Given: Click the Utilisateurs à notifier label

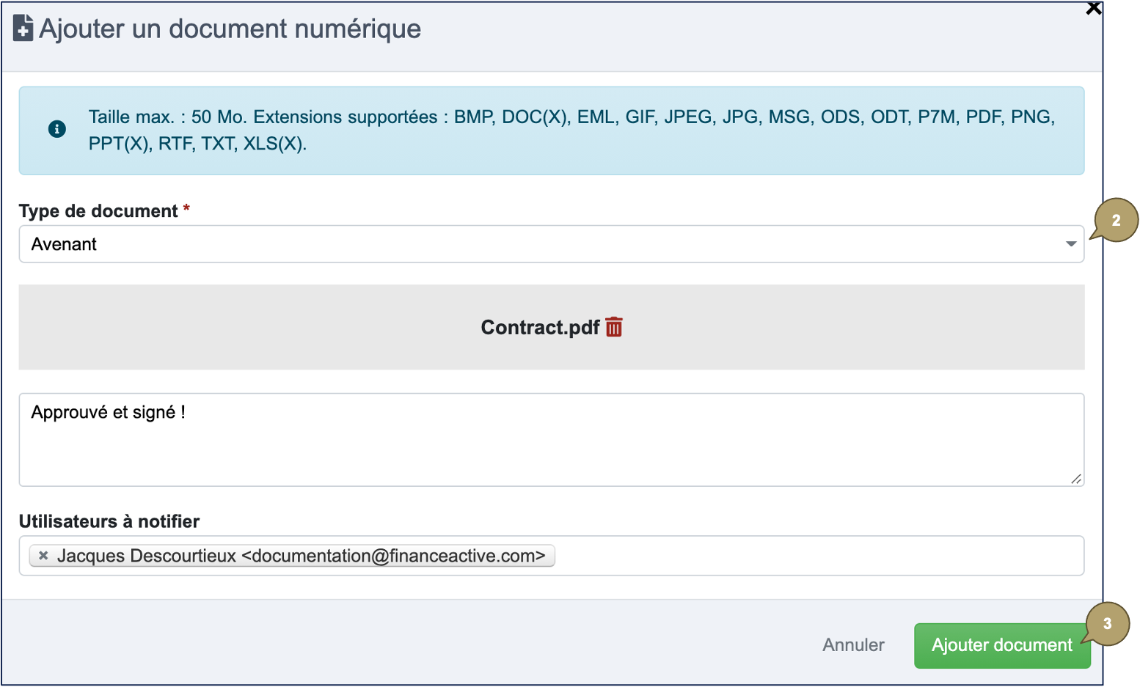Looking at the screenshot, I should coord(109,521).
